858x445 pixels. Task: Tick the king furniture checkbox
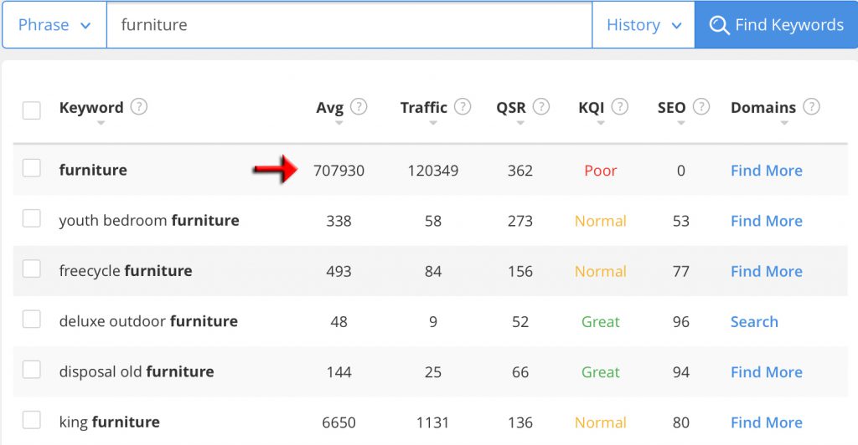32,420
